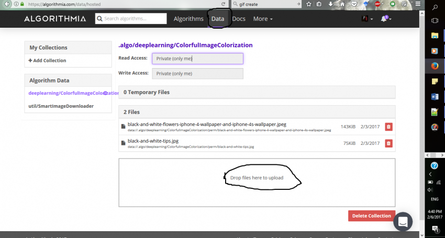Open Docs in navigation bar

point(239,19)
